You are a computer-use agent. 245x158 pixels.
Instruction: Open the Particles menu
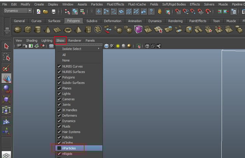click(97, 4)
